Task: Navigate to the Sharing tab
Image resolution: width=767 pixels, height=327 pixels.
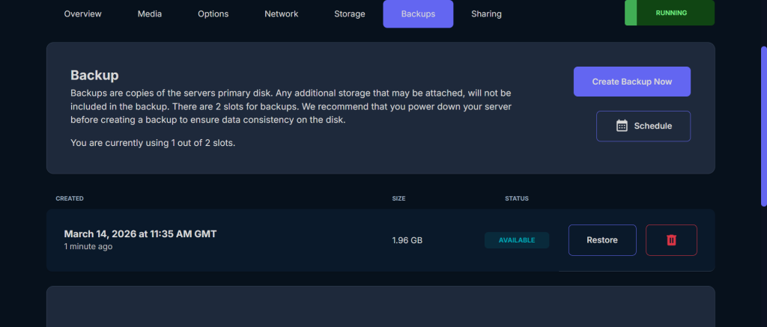Action: point(486,14)
